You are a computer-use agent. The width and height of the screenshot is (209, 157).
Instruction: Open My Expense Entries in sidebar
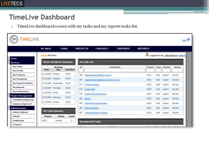(22, 83)
